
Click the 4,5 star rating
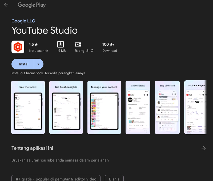[33, 44]
